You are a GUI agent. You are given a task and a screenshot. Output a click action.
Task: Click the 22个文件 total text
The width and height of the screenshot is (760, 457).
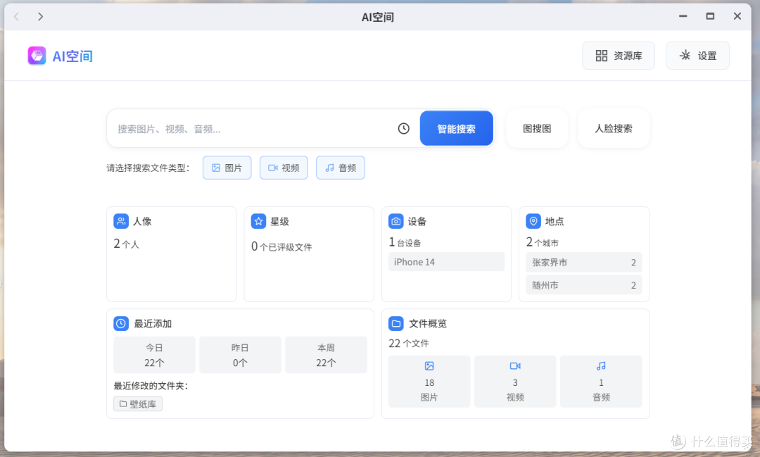point(409,344)
